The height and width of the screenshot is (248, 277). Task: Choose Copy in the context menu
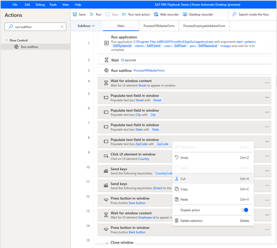tap(213, 189)
